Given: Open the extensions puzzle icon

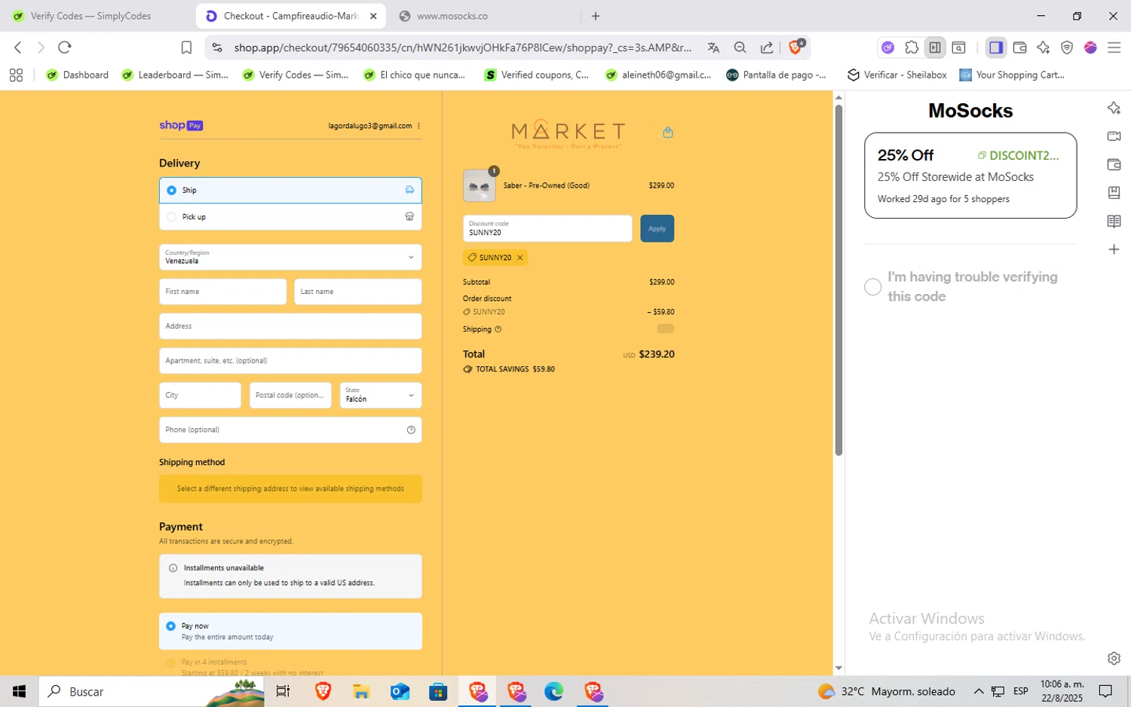Looking at the screenshot, I should (x=912, y=47).
